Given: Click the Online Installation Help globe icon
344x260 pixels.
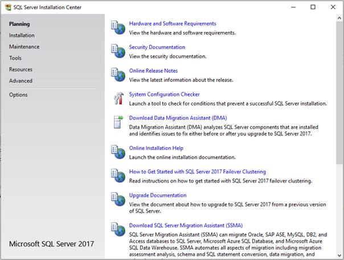Looking at the screenshot, I should click(x=118, y=152).
